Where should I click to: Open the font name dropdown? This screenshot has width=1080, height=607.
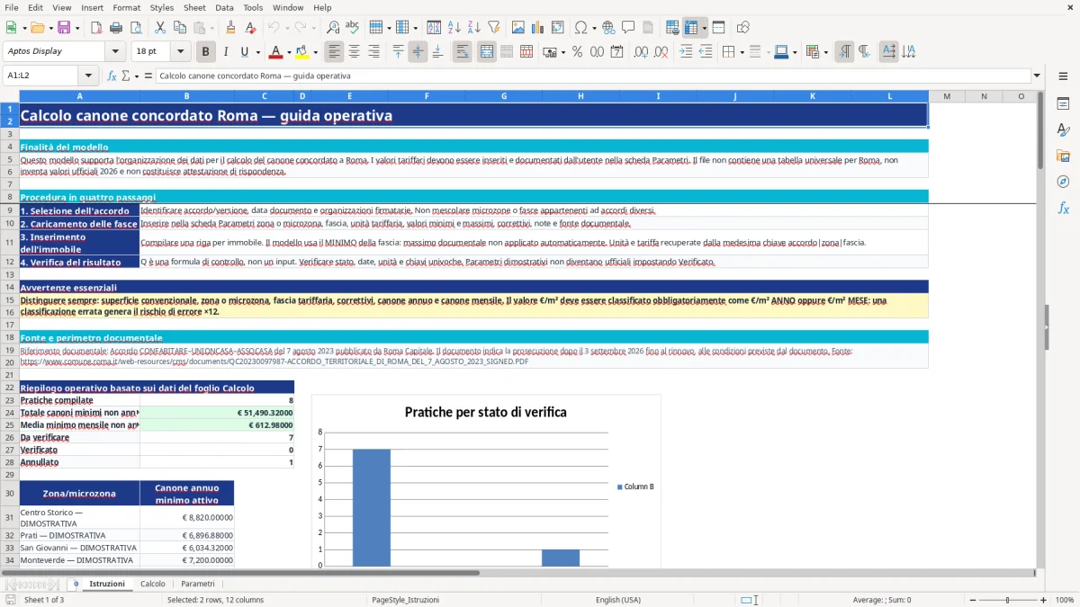click(114, 52)
